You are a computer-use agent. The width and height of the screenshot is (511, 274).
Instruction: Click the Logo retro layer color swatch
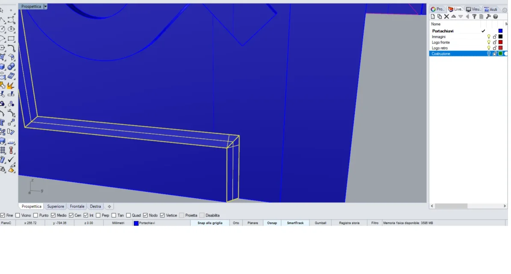click(x=500, y=48)
